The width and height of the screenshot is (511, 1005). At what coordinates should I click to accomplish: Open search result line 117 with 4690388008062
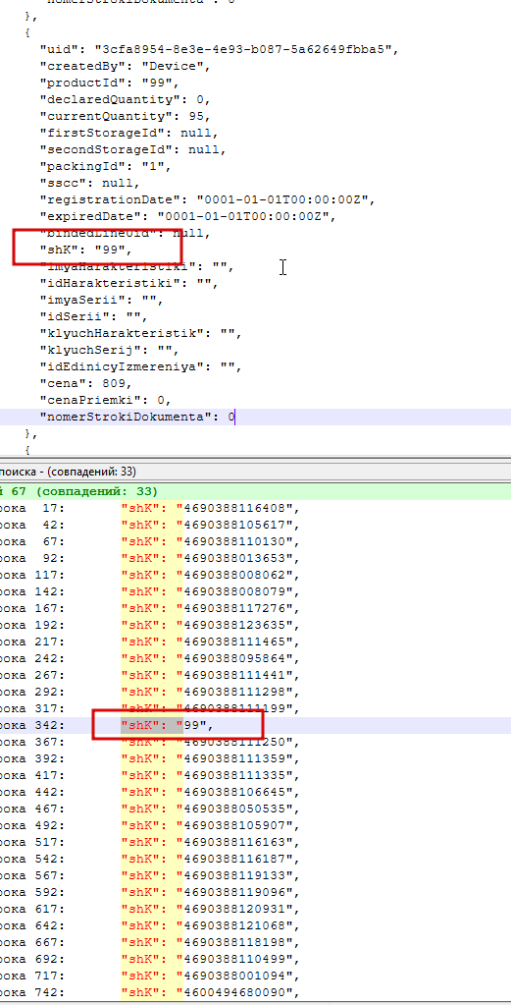[255, 575]
